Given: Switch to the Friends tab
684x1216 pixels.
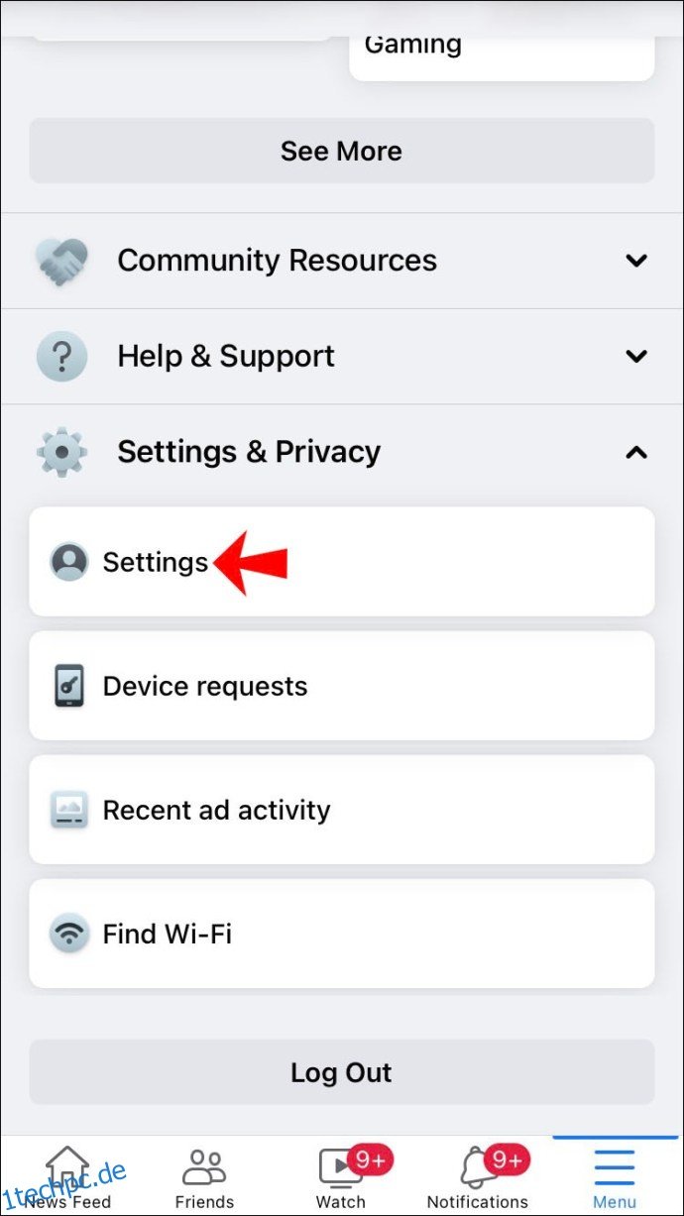Looking at the screenshot, I should pyautogui.click(x=204, y=1177).
